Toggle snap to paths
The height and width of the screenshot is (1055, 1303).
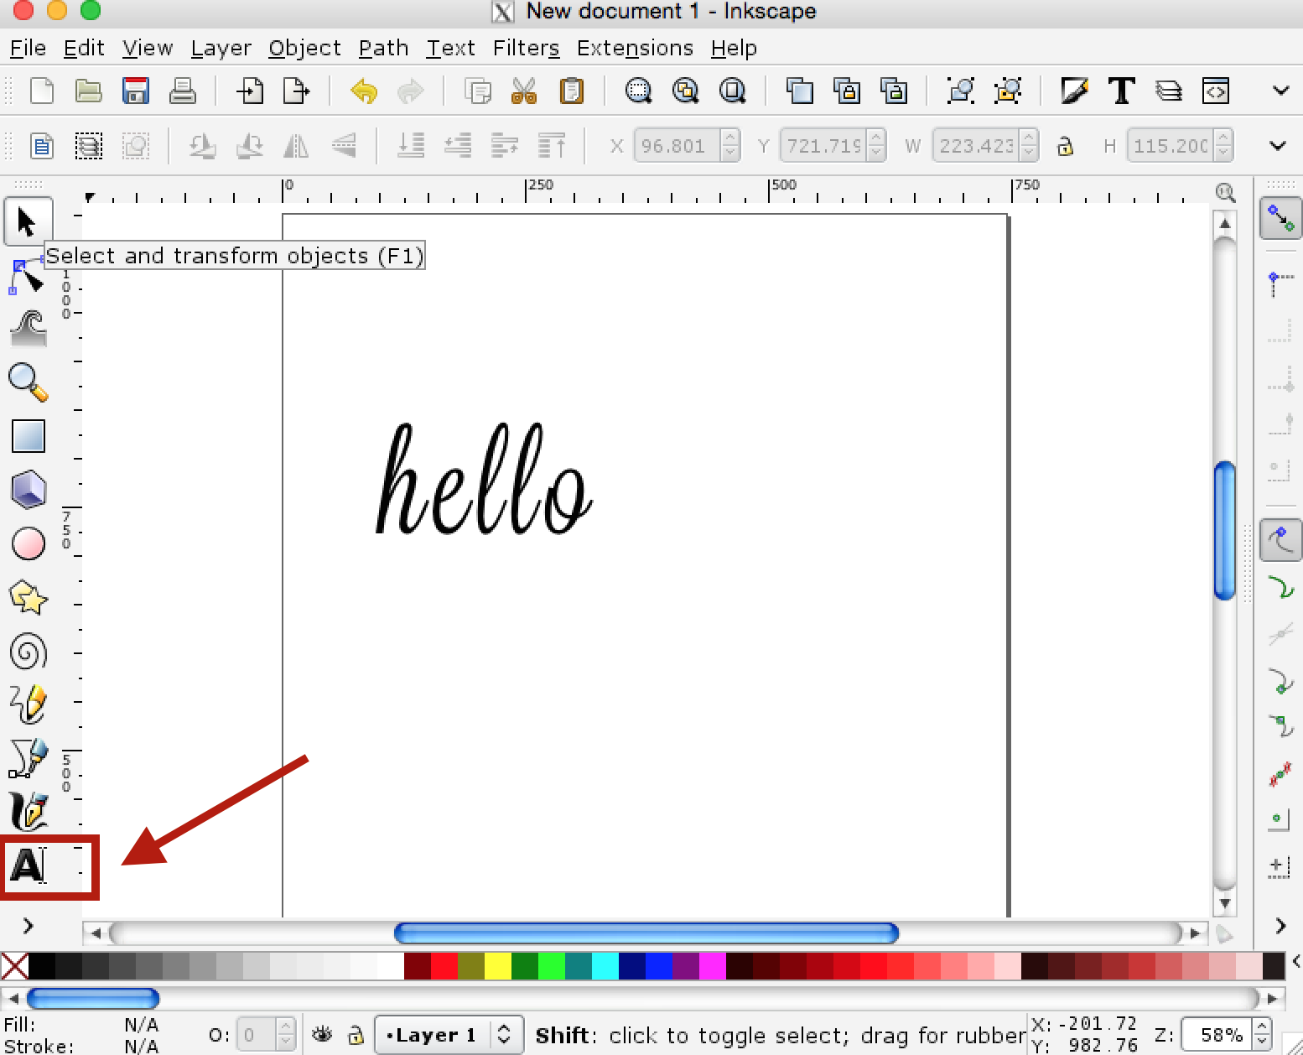tap(1280, 587)
